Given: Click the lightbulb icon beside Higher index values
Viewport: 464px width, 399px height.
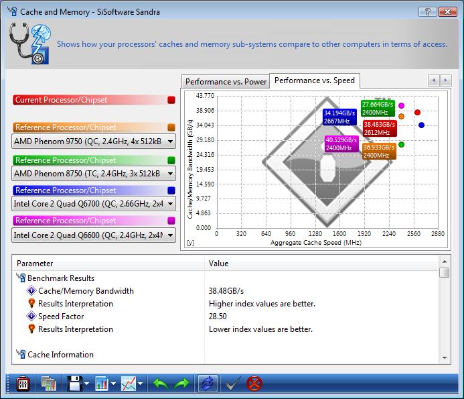Looking at the screenshot, I should coord(31,303).
